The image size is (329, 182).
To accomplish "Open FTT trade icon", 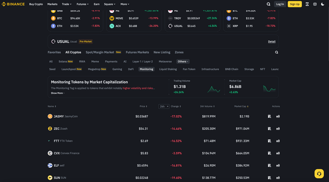I will 278,141.
